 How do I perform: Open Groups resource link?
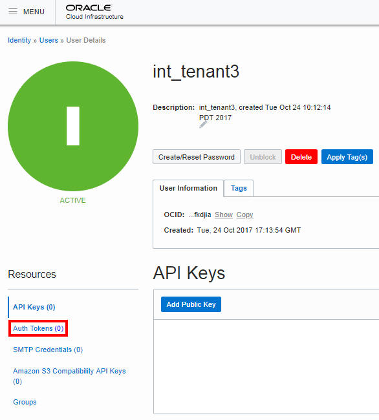(25, 402)
